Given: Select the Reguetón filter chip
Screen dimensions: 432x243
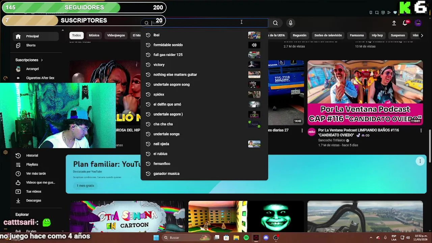Looking at the screenshot, I should pyautogui.click(x=299, y=35).
